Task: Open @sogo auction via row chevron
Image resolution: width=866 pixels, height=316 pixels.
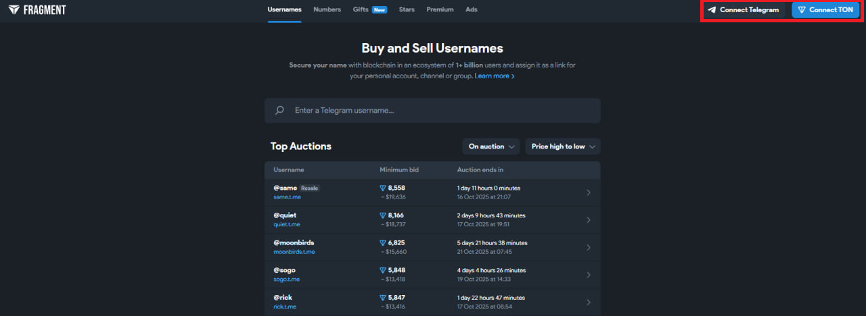Action: click(588, 275)
